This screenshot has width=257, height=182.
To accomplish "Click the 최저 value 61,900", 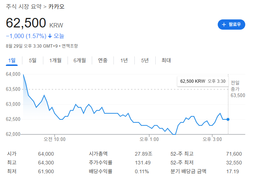I will click(x=46, y=171).
